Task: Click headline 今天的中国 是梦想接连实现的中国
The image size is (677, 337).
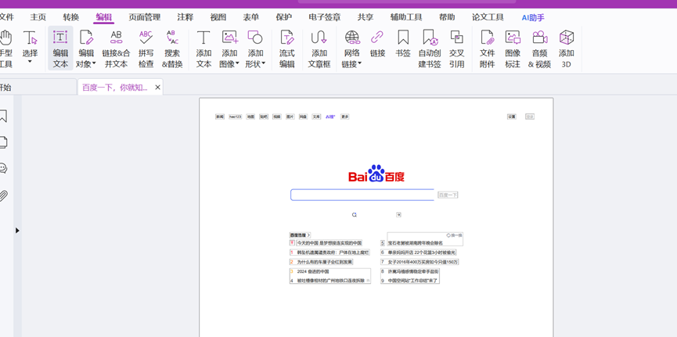Action: click(329, 243)
